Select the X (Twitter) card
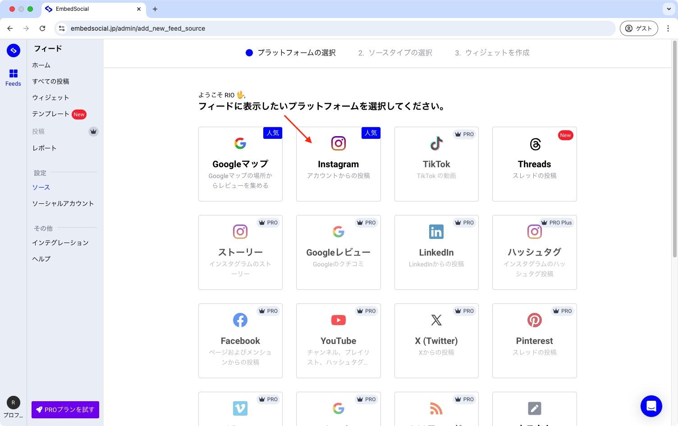The image size is (678, 426). pos(436,341)
